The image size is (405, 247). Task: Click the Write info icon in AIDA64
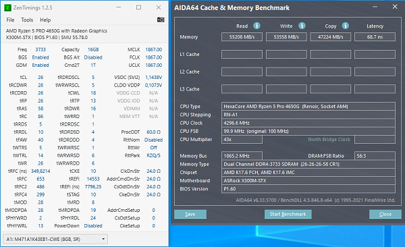click(302, 26)
